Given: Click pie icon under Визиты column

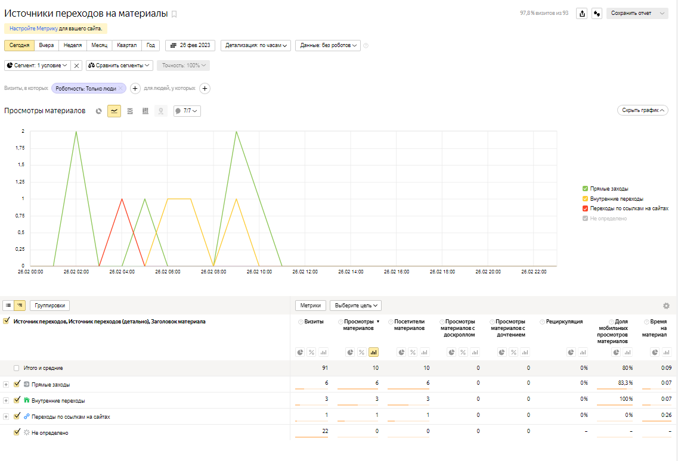Looking at the screenshot, I should (x=300, y=353).
